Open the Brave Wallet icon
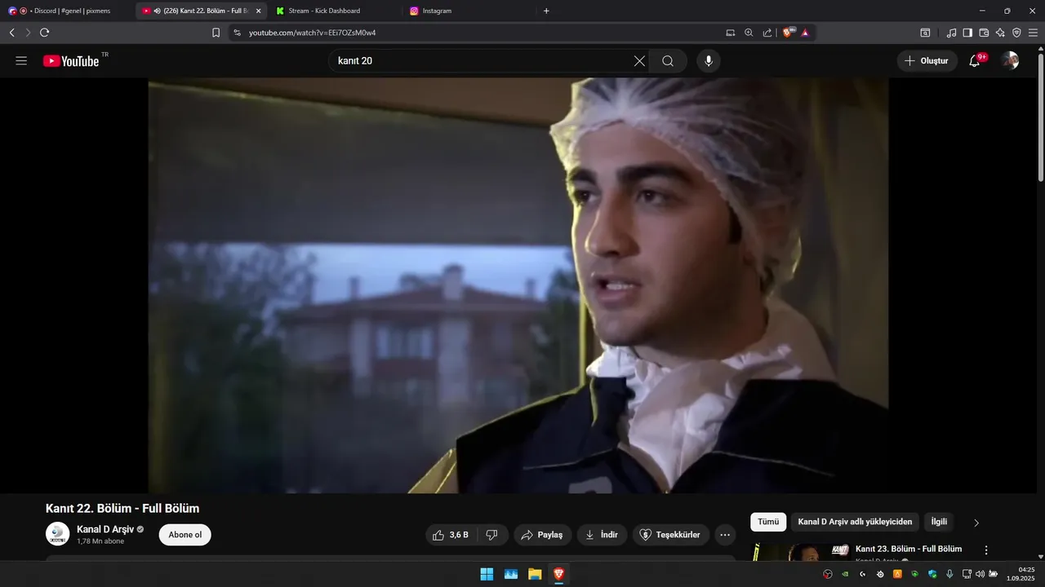This screenshot has width=1045, height=587. tap(984, 33)
